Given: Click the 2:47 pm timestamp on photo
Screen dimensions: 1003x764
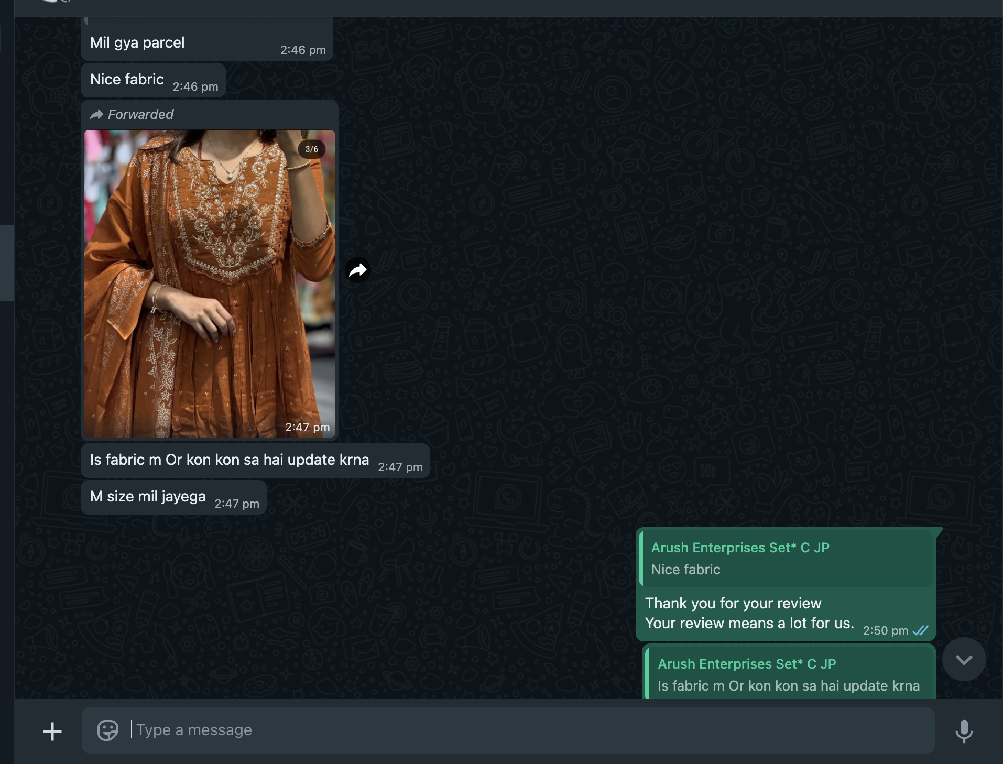Looking at the screenshot, I should pyautogui.click(x=307, y=427).
